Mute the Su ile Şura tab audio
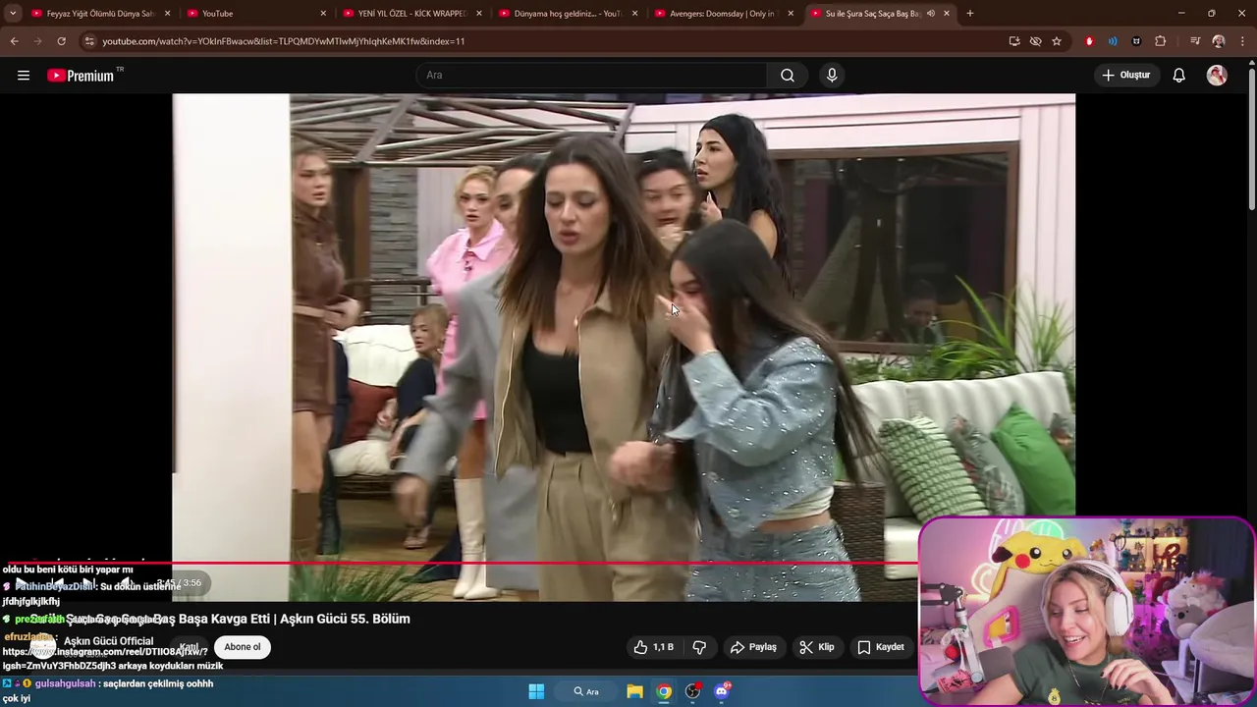 click(x=931, y=14)
